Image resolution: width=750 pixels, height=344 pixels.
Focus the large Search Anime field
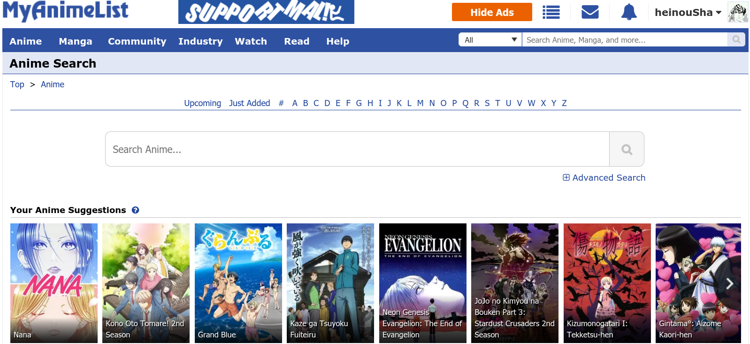click(357, 149)
